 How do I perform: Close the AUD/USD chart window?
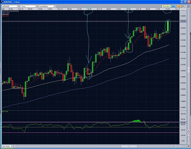click(x=189, y=2)
